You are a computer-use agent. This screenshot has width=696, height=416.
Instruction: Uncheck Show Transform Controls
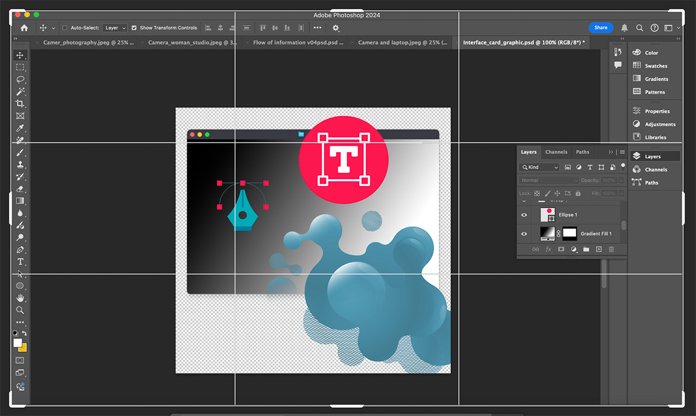pyautogui.click(x=134, y=27)
